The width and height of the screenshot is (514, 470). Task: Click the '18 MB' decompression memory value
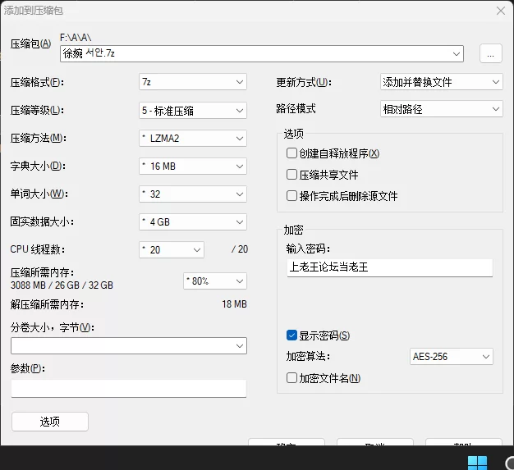pos(234,304)
